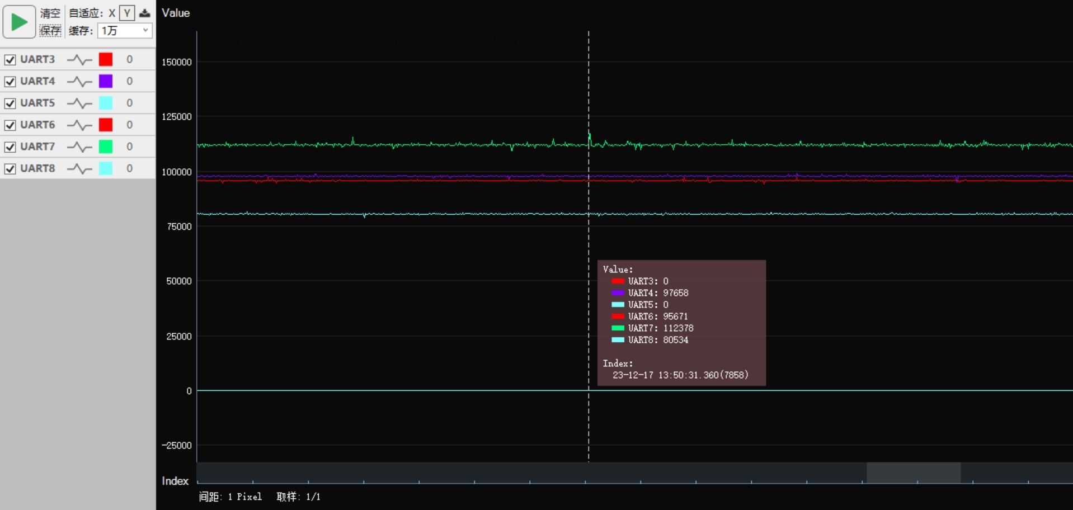
Task: Uncheck the UART6 channel checkbox
Action: click(x=10, y=125)
